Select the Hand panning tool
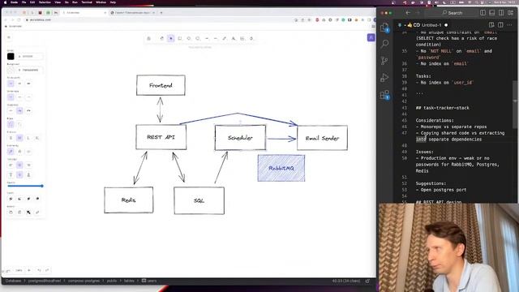The image size is (519, 292). pos(162,38)
